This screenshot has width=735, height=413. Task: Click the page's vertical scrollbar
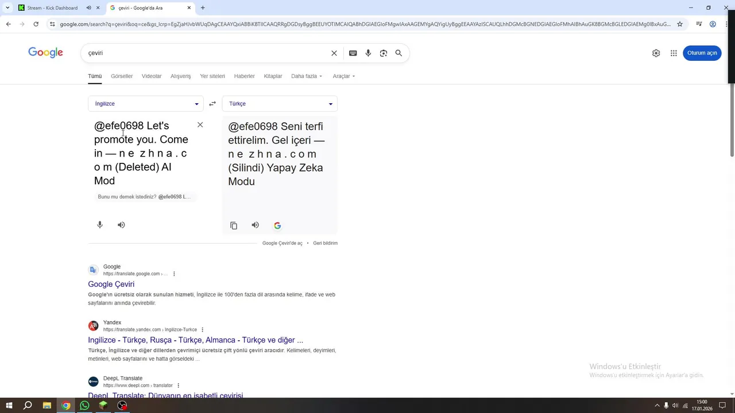click(x=732, y=120)
